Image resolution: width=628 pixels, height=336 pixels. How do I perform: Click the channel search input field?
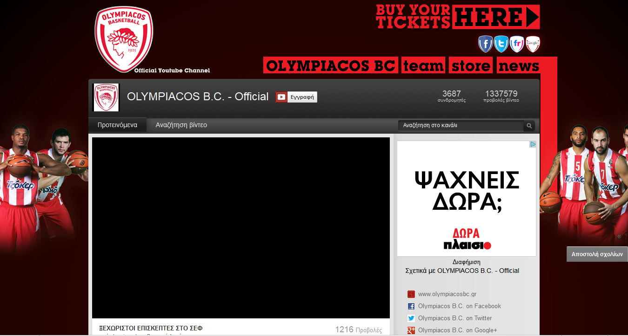pyautogui.click(x=461, y=126)
